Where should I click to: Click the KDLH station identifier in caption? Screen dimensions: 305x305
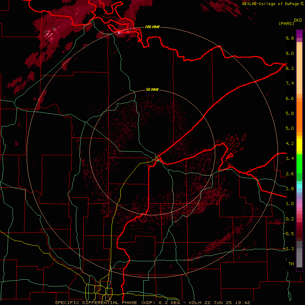(195, 303)
